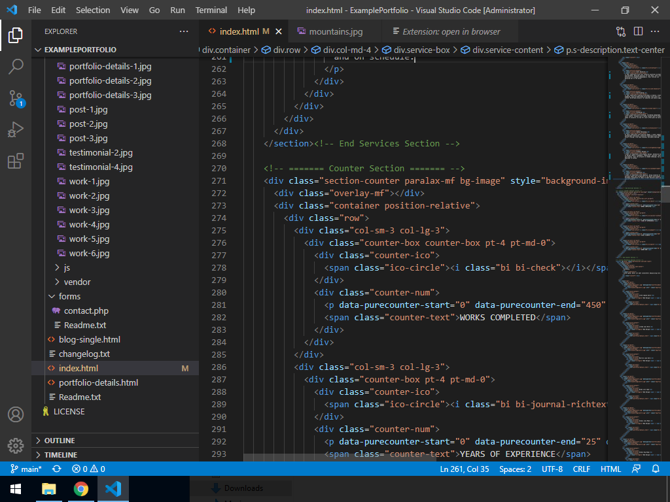Expand the js folder
Viewport: 670px width, 502px height.
point(67,267)
